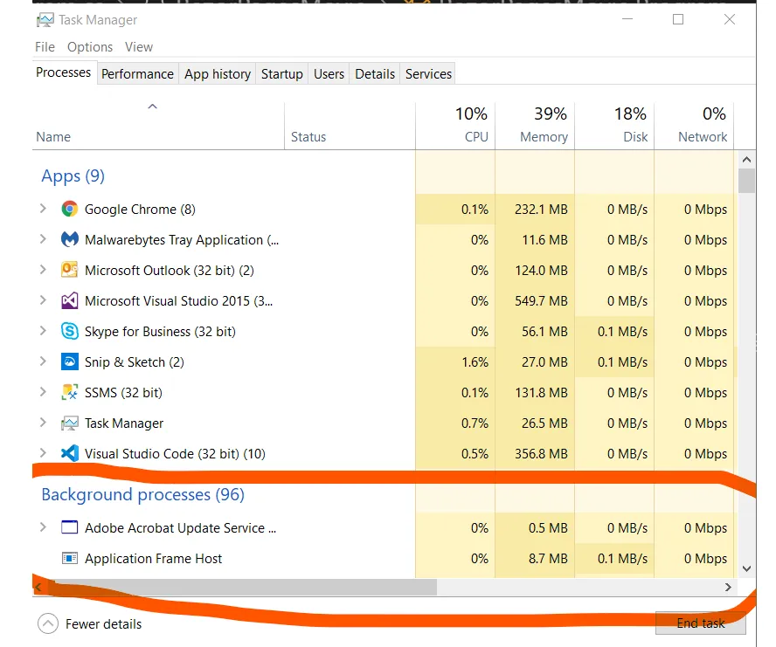Click the 124.0 MB memory value
Image resolution: width=776 pixels, height=647 pixels.
(541, 270)
